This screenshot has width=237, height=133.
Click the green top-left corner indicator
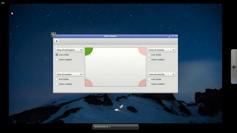[88, 51]
